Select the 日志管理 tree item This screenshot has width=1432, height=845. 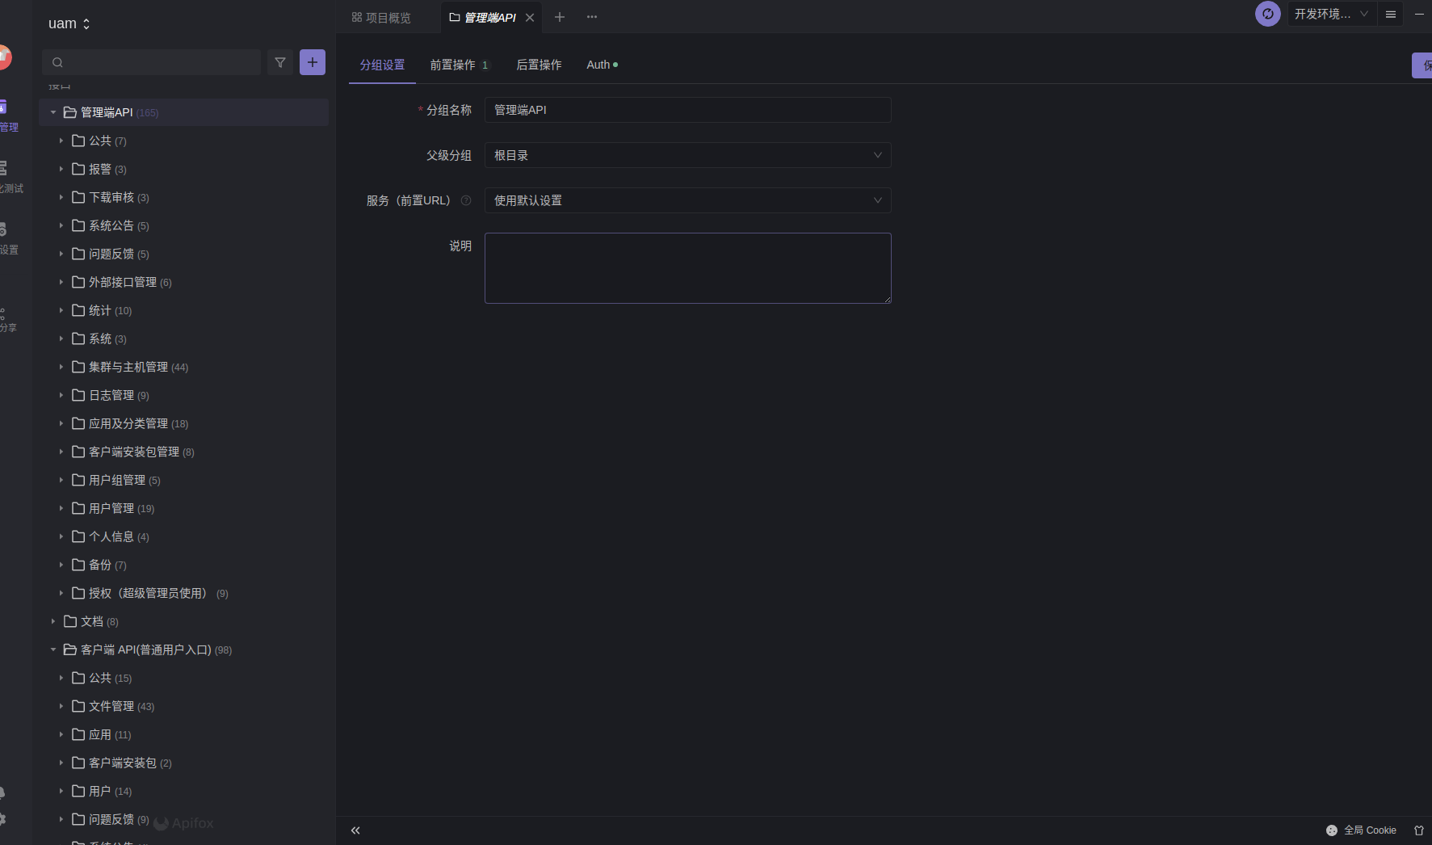pyautogui.click(x=183, y=395)
